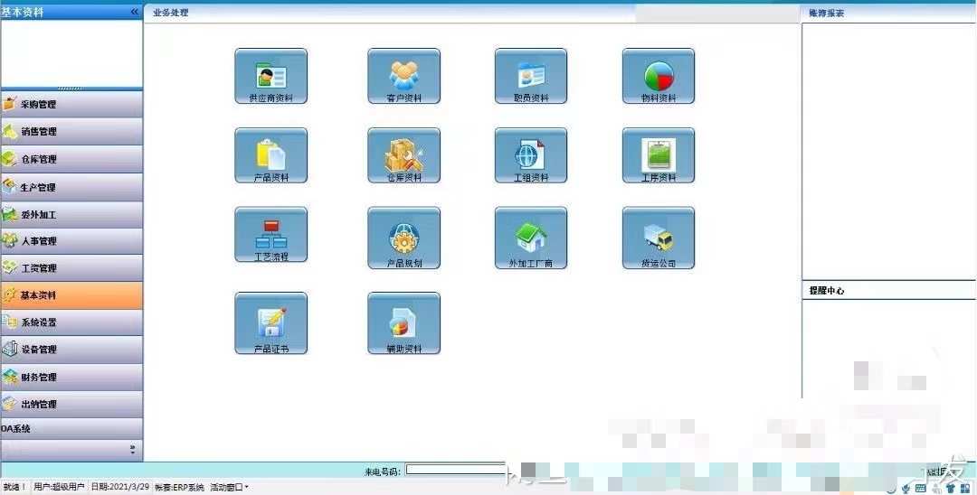Open the OA系统 section
The height and width of the screenshot is (495, 977).
click(x=71, y=428)
